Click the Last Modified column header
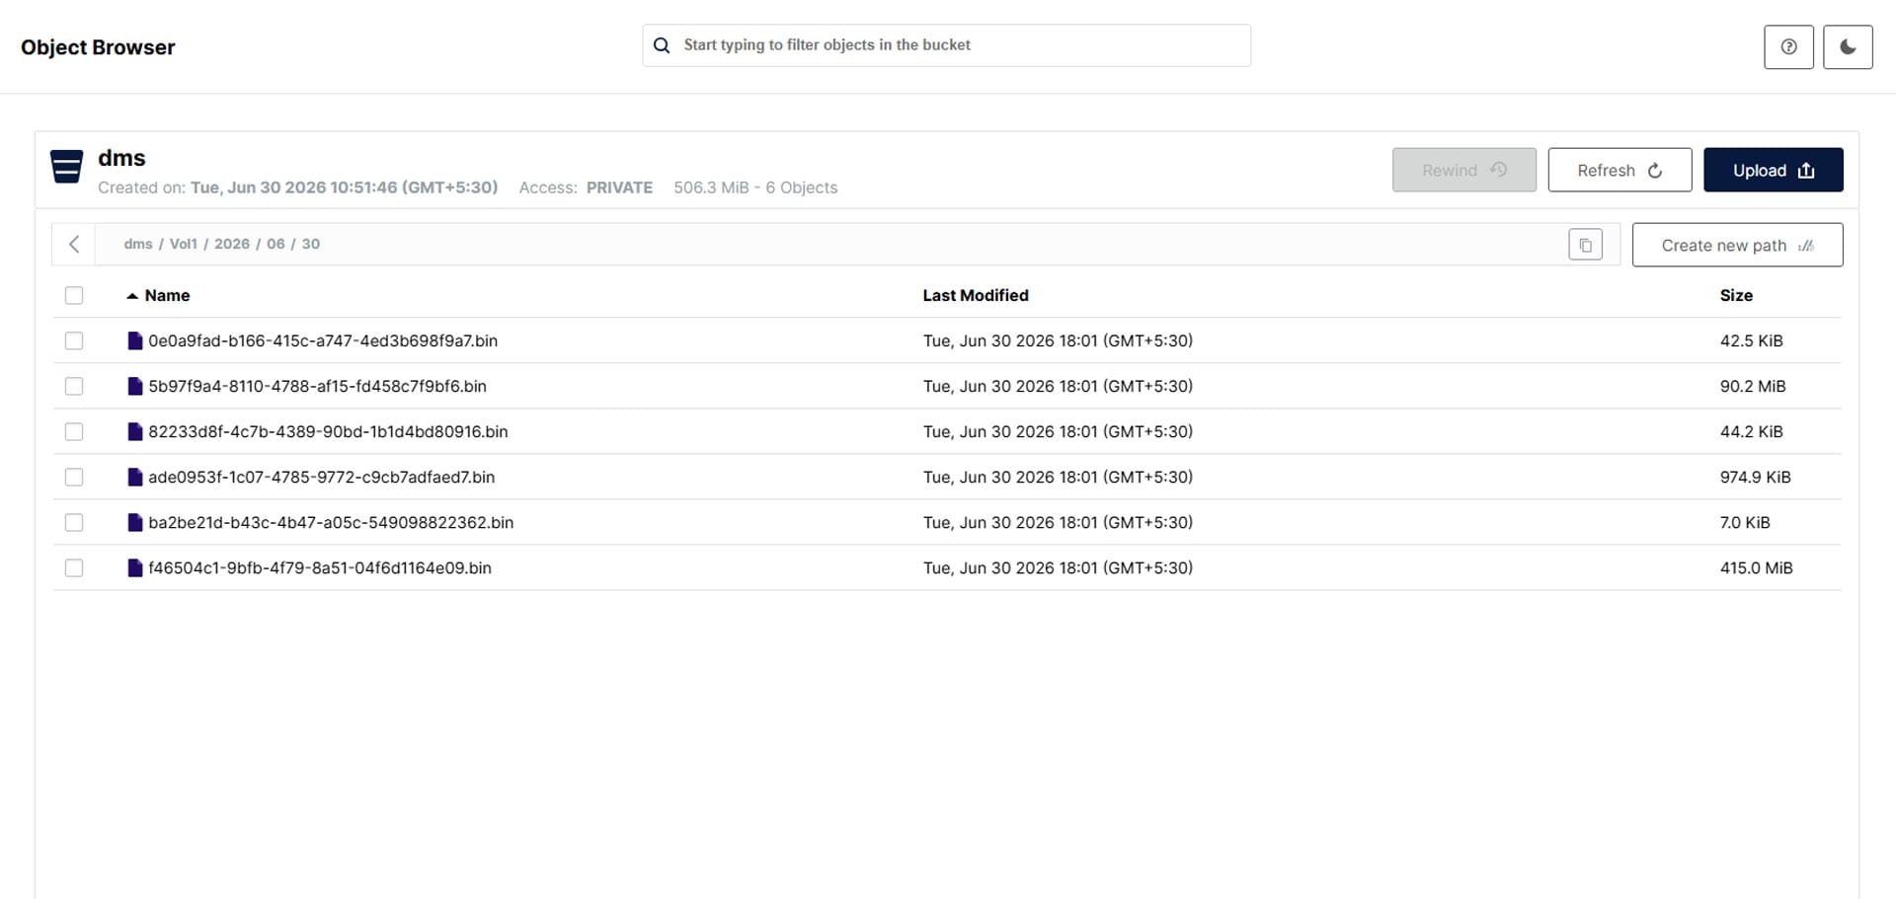Image resolution: width=1896 pixels, height=899 pixels. pos(976,295)
